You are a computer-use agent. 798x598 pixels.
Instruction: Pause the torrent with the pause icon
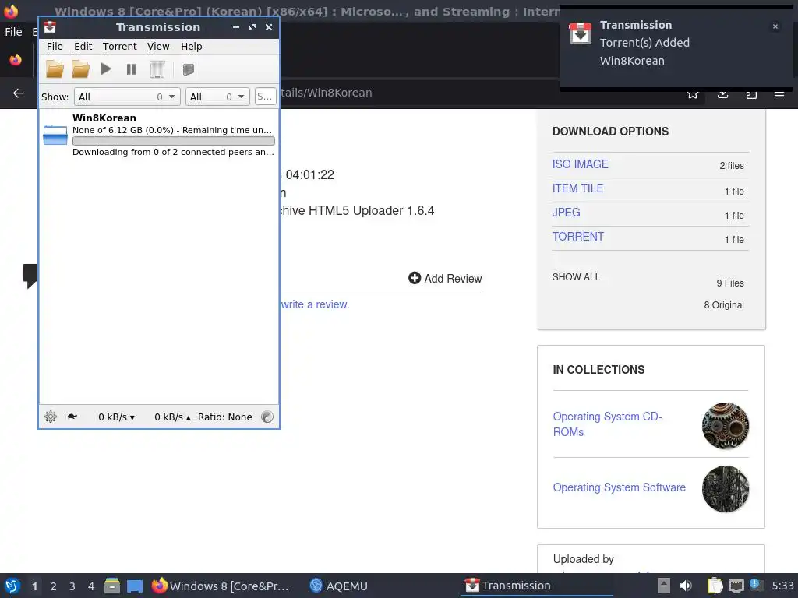[131, 69]
